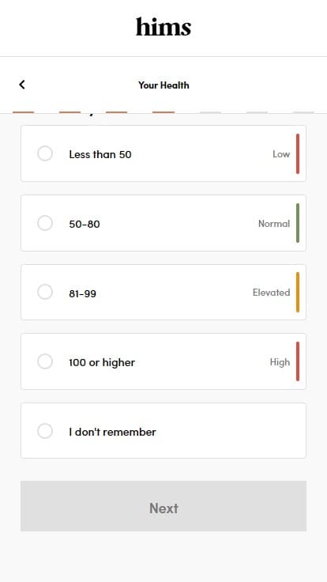327x582 pixels.
Task: Click the 'Low' label text
Action: click(x=281, y=154)
